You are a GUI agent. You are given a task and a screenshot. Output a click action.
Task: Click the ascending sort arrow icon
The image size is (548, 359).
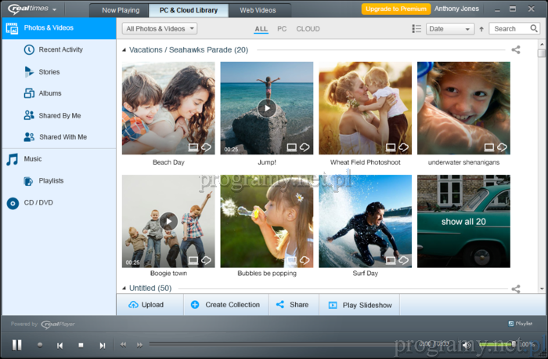(481, 28)
